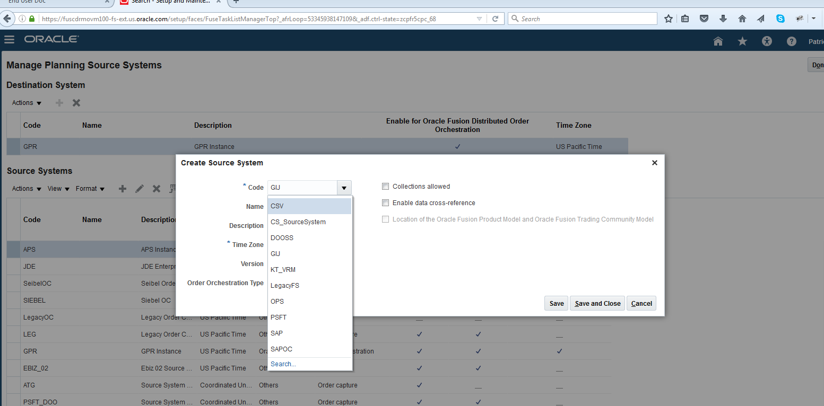Viewport: 824px width, 406px height.
Task: Save page to Pocket icon
Action: coord(704,19)
